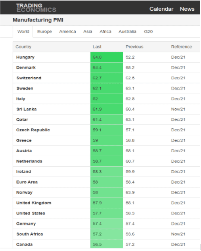
Task: Switch to the Europe tab
Action: [44, 32]
